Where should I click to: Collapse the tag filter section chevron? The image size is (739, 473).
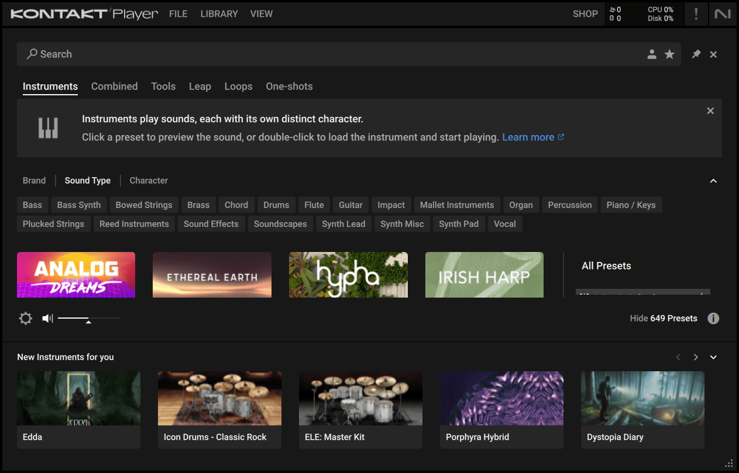[713, 181]
